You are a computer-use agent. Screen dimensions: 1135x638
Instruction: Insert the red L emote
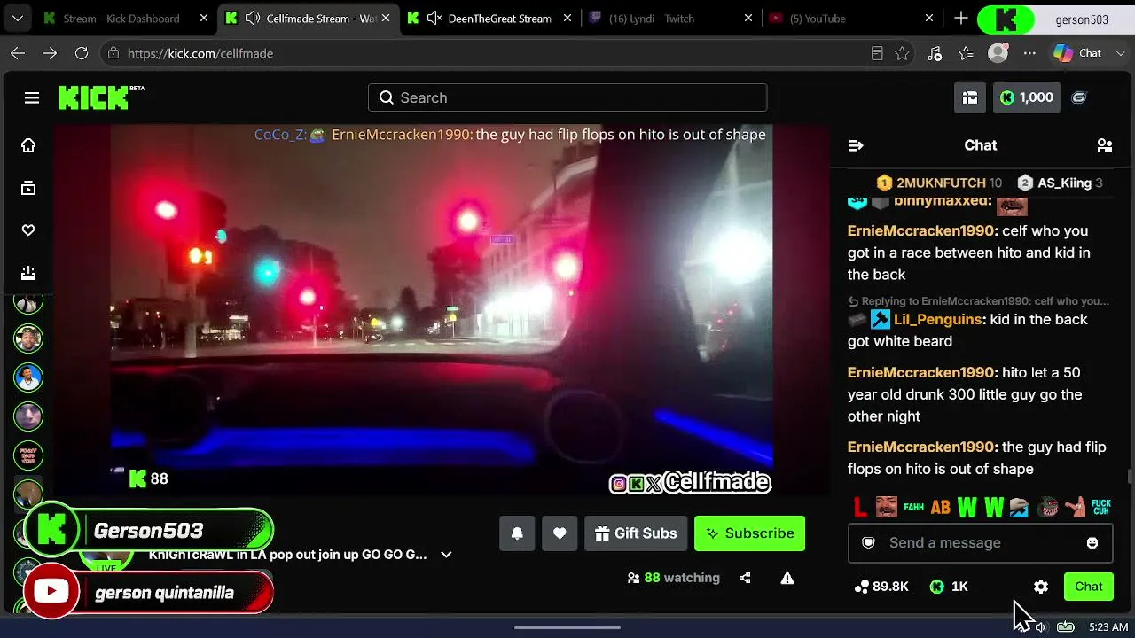pos(860,508)
